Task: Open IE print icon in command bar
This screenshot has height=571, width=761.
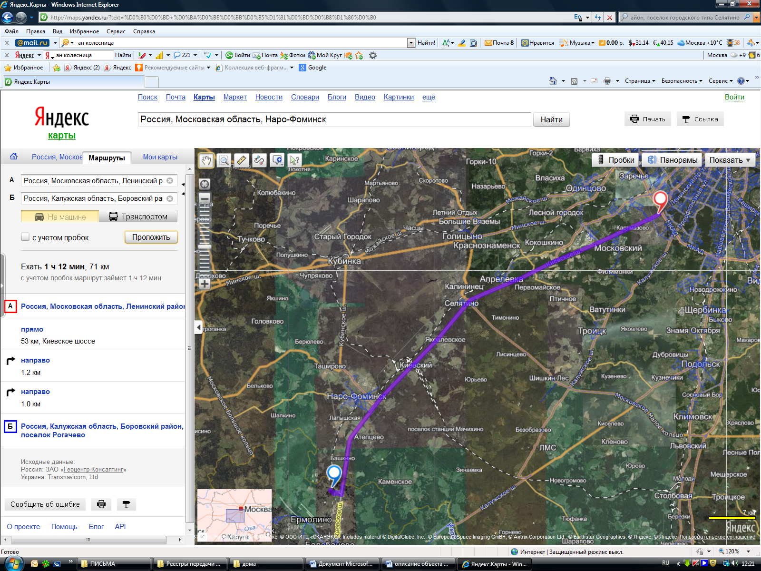Action: 607,81
